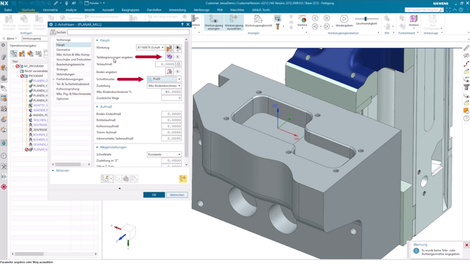Screen dimensions: 470x264
Task: Click Werkzeugwegbericht ribbon button
Action: coord(258,21)
